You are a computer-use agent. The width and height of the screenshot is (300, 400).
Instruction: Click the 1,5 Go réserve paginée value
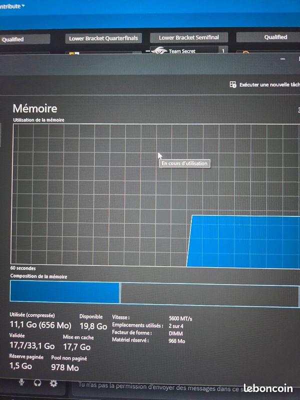pyautogui.click(x=20, y=366)
